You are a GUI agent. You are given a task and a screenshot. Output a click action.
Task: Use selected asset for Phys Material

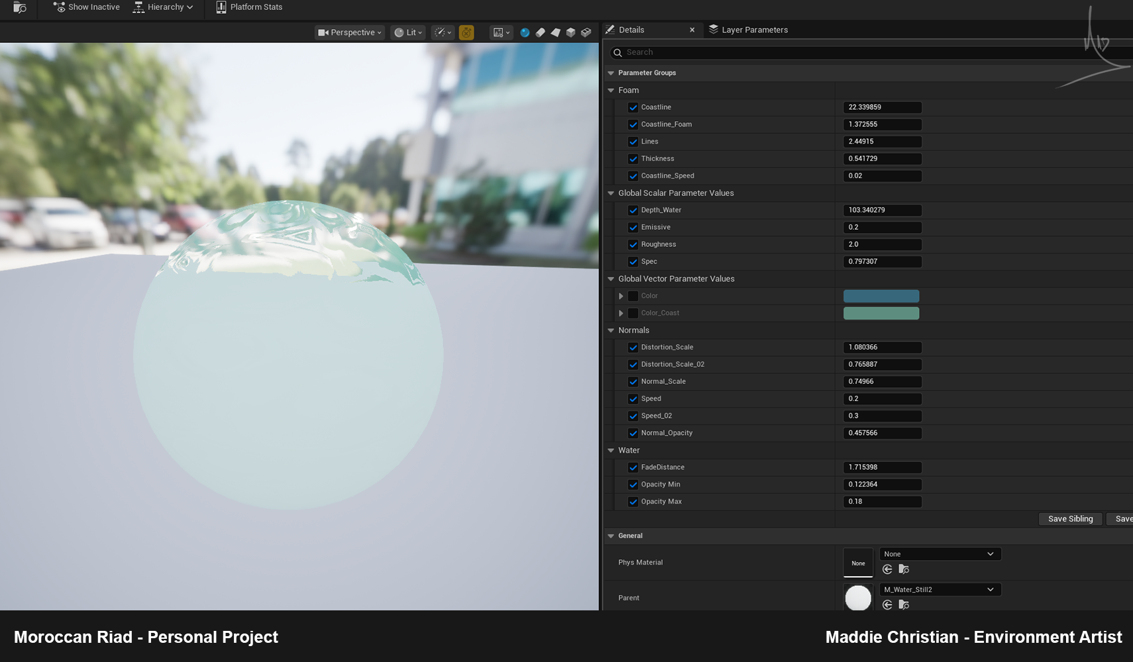point(887,569)
